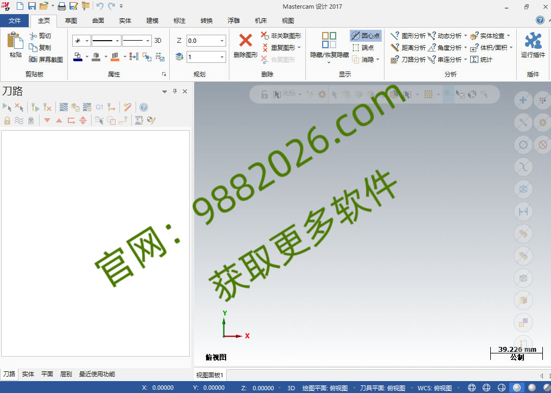Open the 文件 menu
This screenshot has height=393, width=551.
tap(15, 21)
